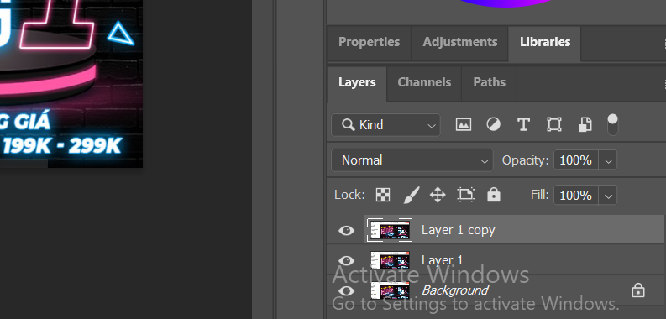This screenshot has height=319, width=666.
Task: Switch to the Adjustments tab
Action: [459, 42]
